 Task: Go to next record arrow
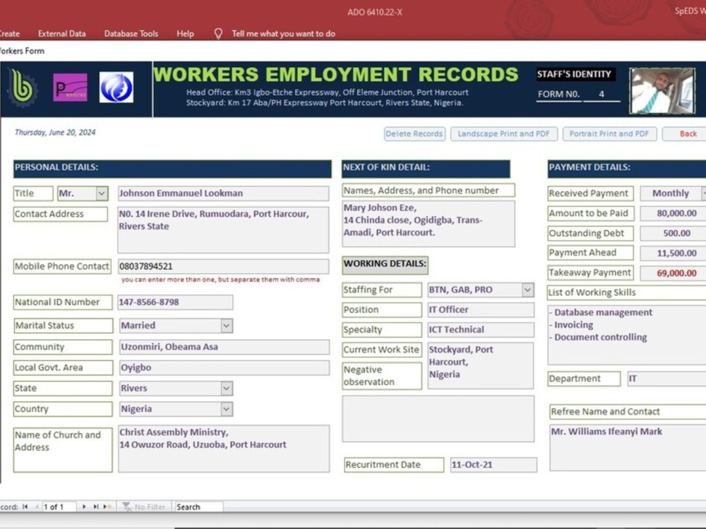[84, 506]
